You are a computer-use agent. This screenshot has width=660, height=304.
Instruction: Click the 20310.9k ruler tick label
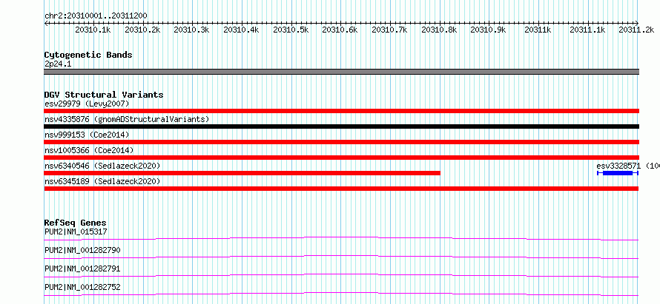[x=488, y=30]
